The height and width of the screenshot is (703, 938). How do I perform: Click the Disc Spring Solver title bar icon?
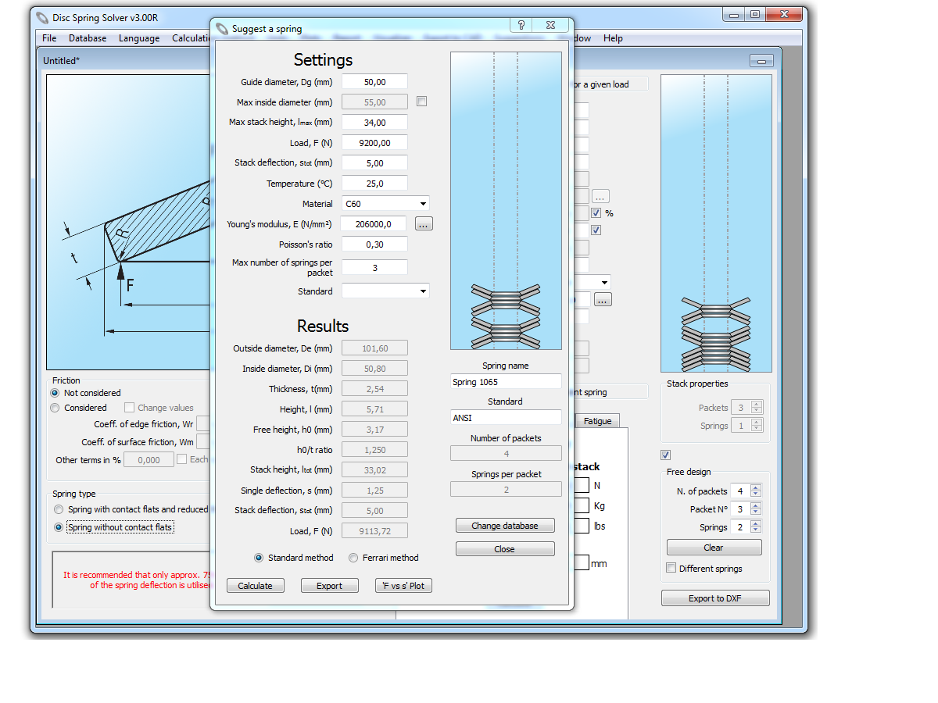pyautogui.click(x=43, y=17)
